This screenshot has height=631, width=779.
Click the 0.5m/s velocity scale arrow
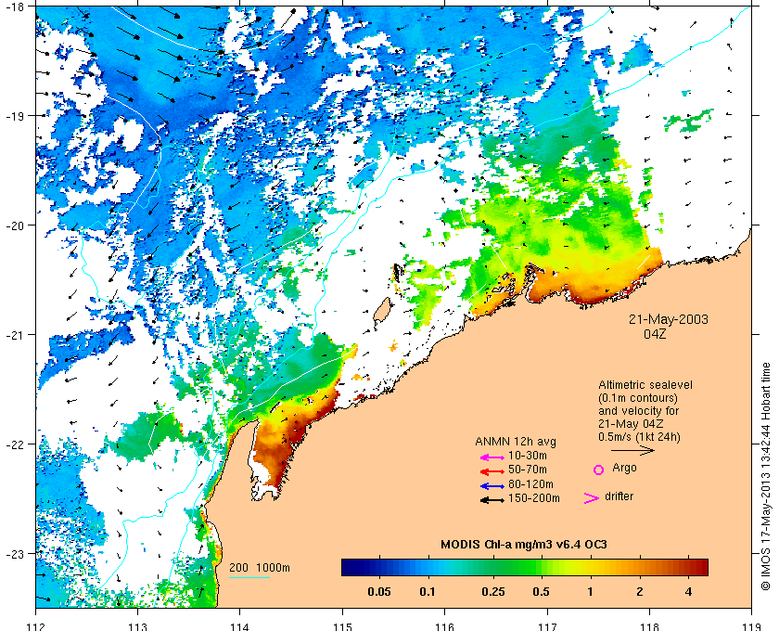pos(632,451)
